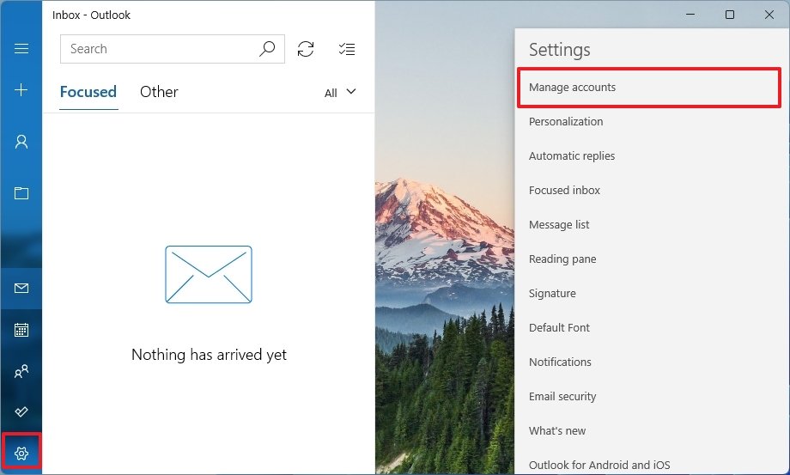Open People contacts from sidebar
The image size is (790, 475).
point(21,371)
